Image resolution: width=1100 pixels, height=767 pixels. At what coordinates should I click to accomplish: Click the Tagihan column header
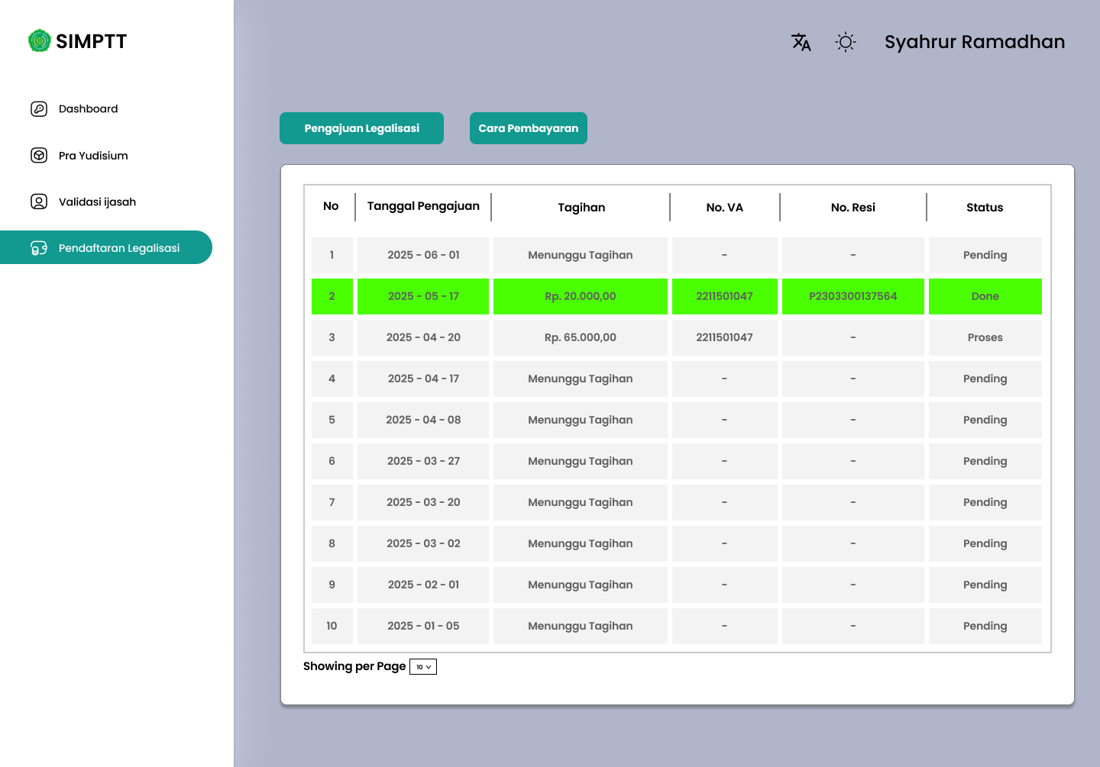pyautogui.click(x=581, y=208)
